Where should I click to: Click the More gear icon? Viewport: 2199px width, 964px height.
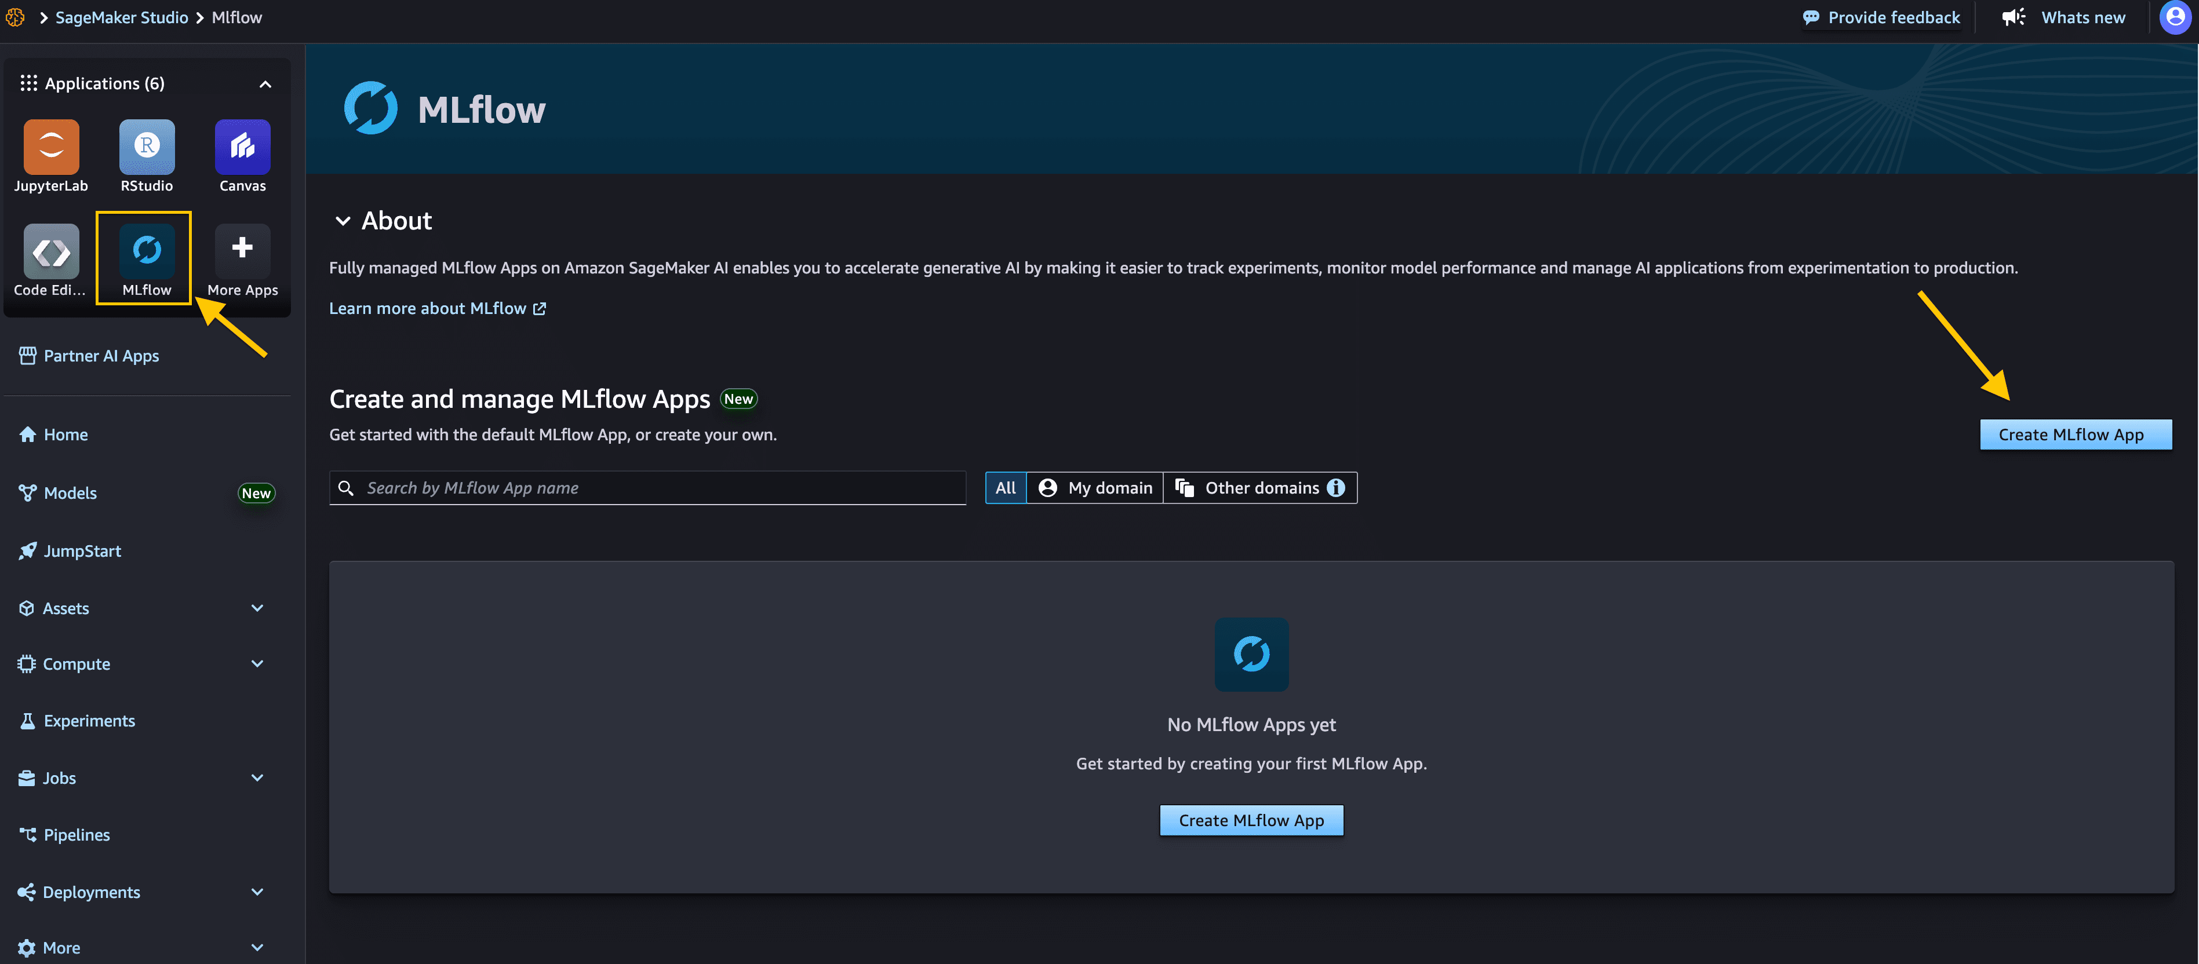[27, 948]
